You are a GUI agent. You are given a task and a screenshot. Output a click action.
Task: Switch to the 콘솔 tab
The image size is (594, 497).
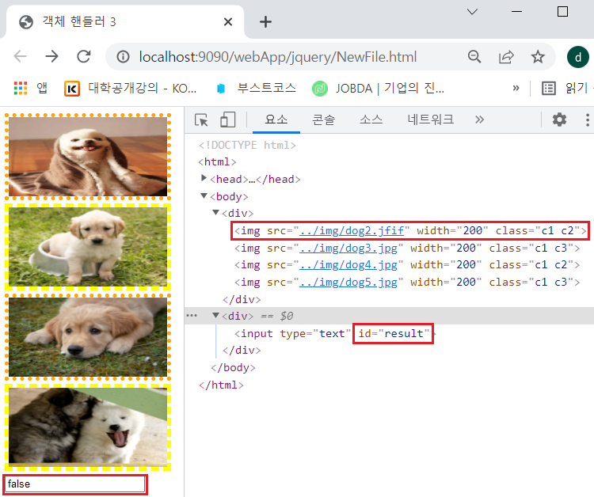(x=323, y=120)
